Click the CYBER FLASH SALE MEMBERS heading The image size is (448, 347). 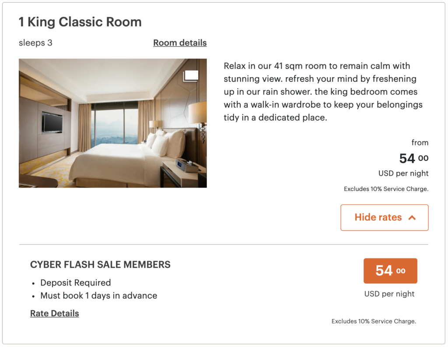pyautogui.click(x=100, y=265)
